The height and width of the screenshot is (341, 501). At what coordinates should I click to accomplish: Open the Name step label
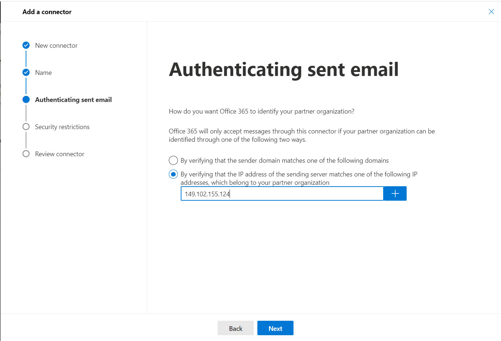(43, 73)
